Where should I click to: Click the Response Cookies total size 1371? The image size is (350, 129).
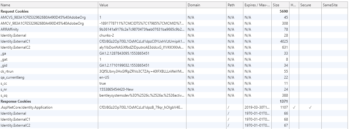pyautogui.click(x=284, y=101)
